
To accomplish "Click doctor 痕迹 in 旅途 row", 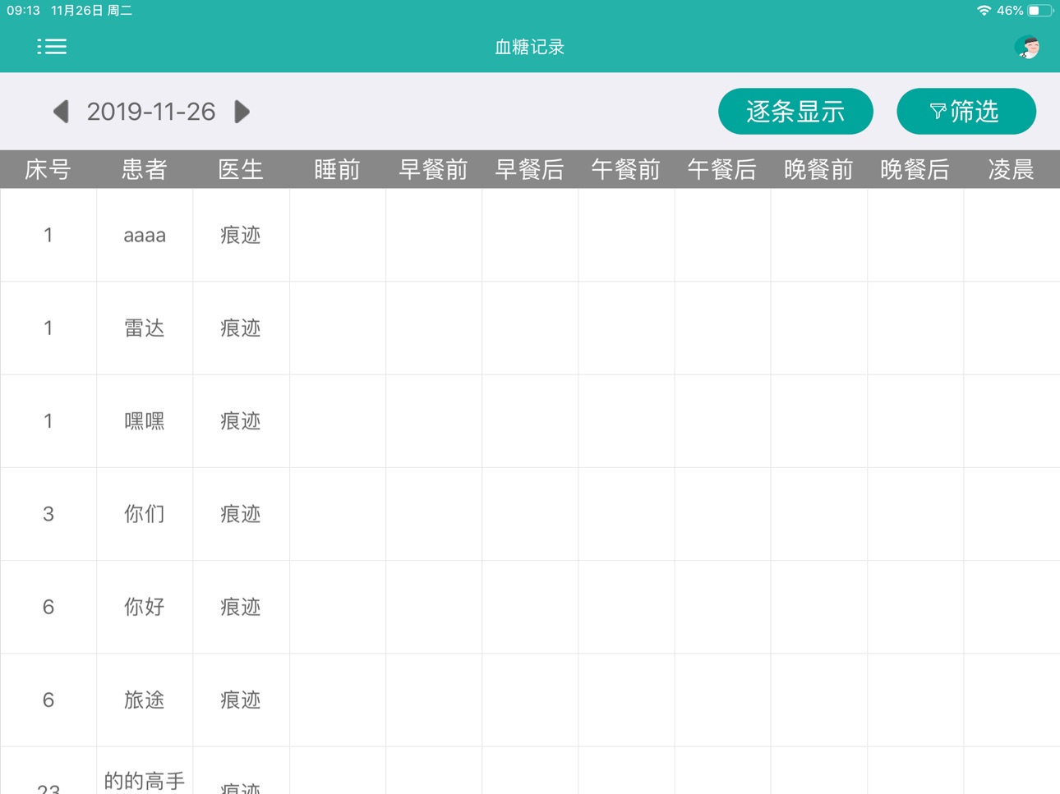I will tap(241, 700).
